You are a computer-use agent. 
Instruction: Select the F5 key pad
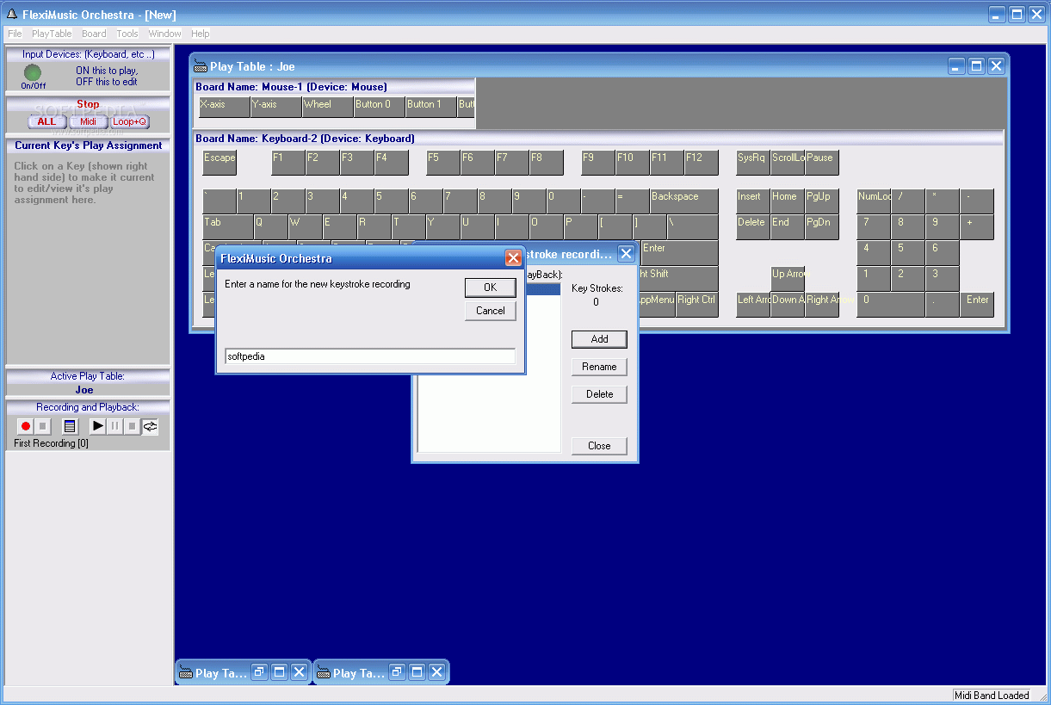coord(443,163)
